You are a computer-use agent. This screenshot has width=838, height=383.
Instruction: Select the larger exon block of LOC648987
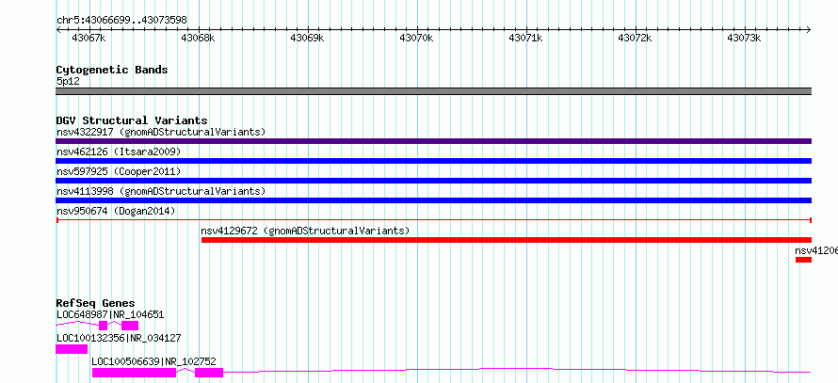click(130, 326)
